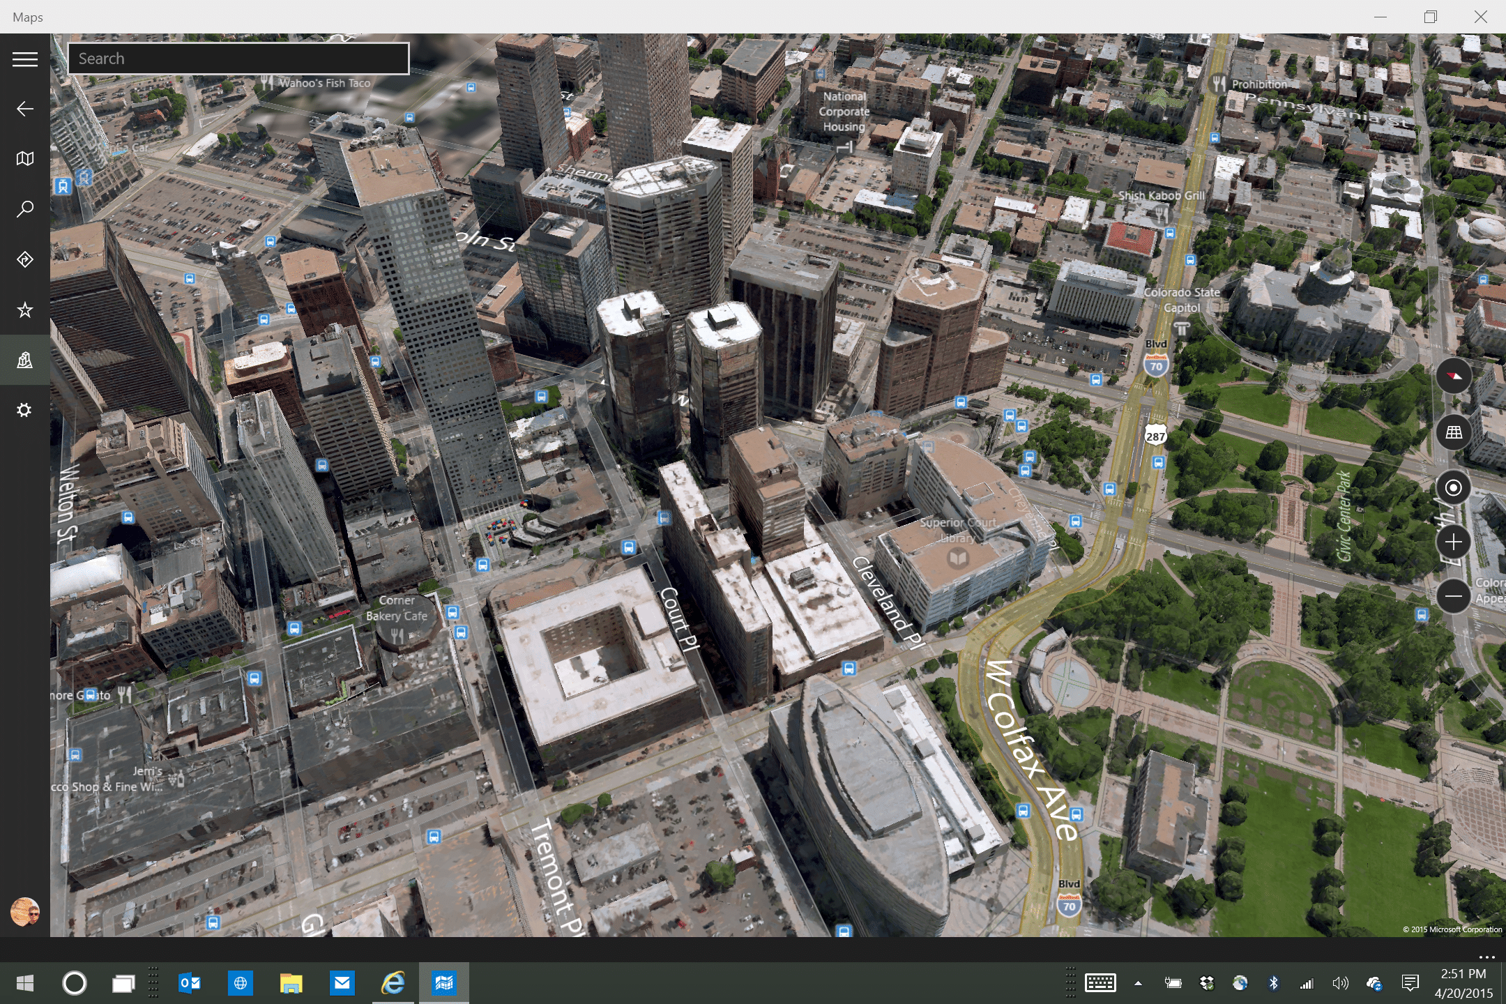This screenshot has width=1506, height=1004.
Task: Open Outlook from the taskbar
Action: [x=190, y=983]
